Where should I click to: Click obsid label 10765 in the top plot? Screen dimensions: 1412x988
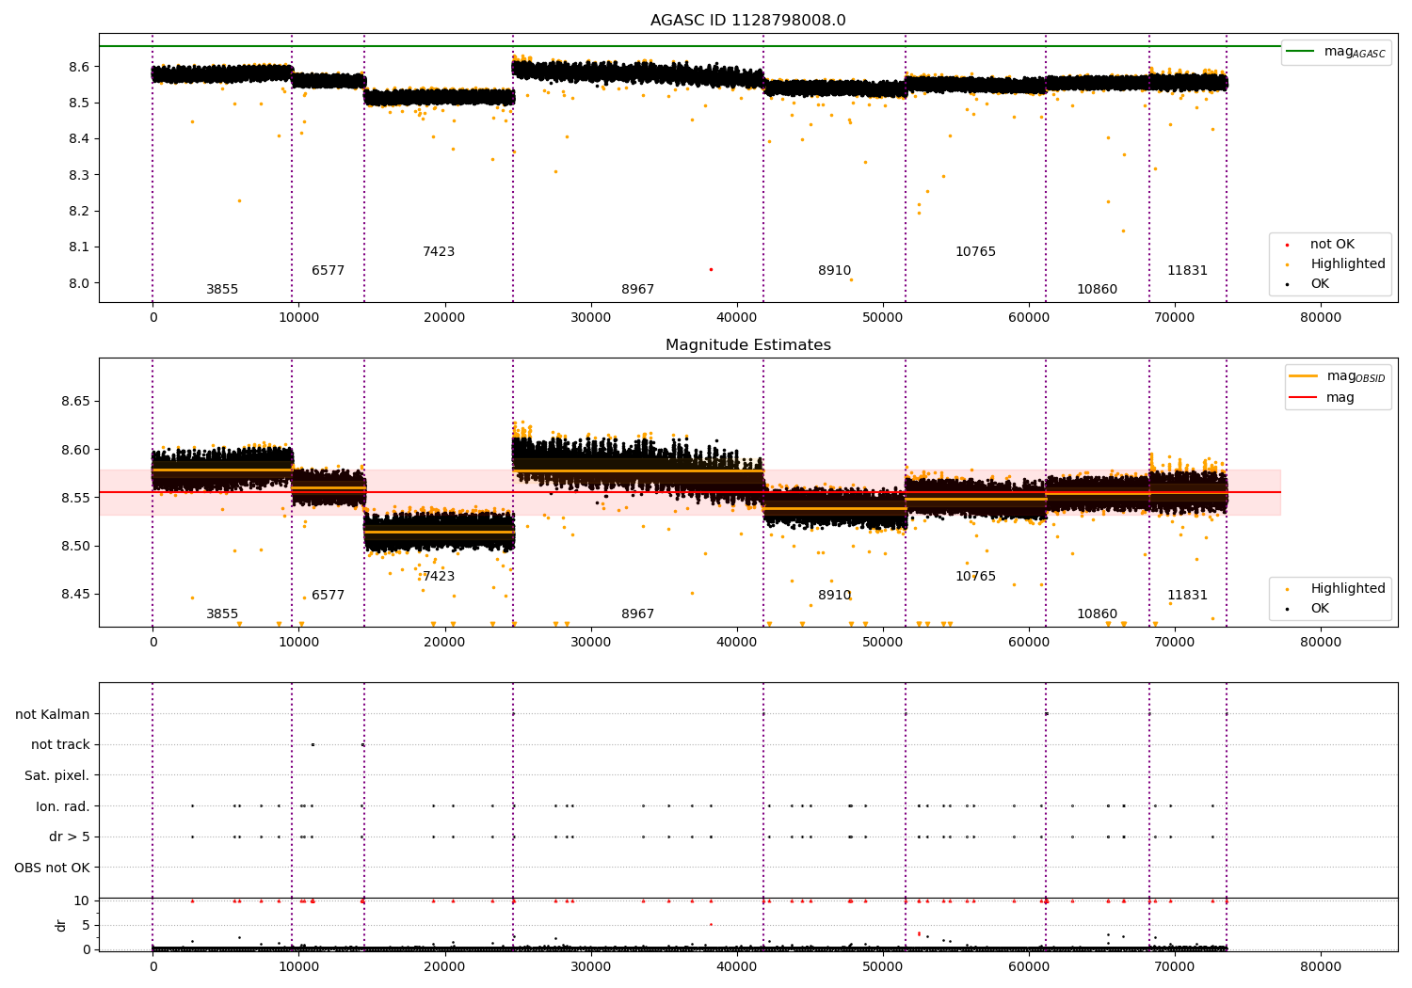coord(975,252)
